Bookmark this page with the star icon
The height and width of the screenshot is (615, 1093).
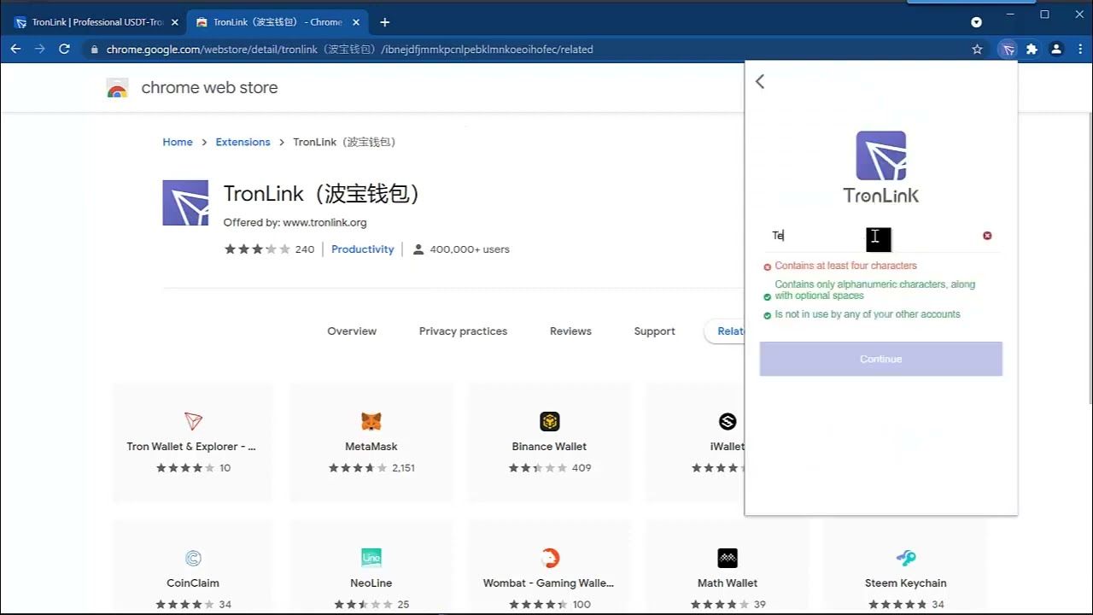[977, 50]
